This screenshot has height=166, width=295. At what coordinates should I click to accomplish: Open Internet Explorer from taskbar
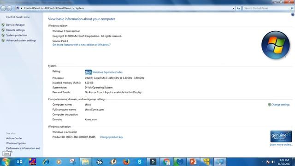(46, 162)
